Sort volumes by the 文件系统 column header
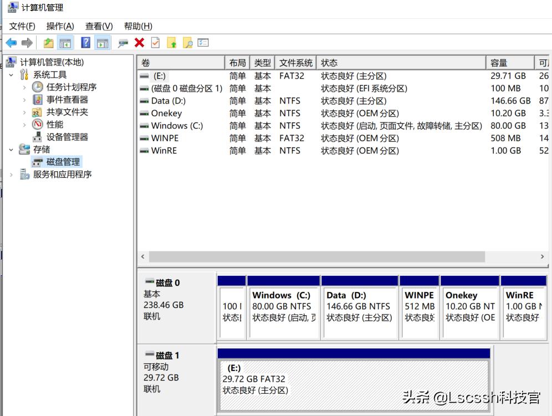Screen dimensions: 552x416 pyautogui.click(x=296, y=63)
